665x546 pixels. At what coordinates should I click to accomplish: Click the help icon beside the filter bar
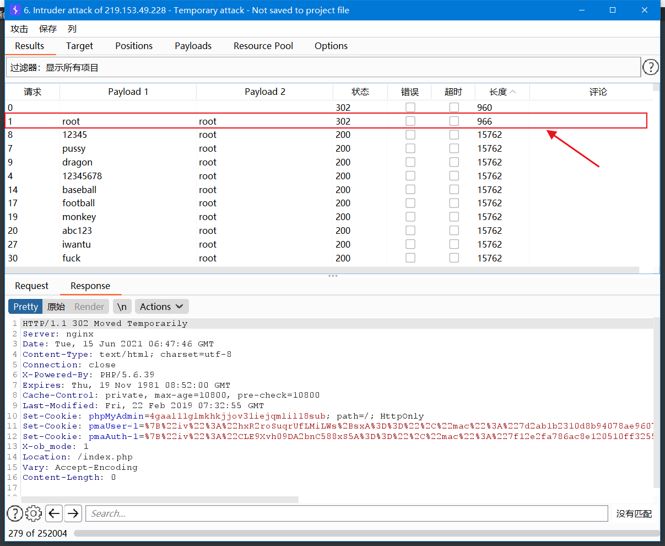click(651, 67)
